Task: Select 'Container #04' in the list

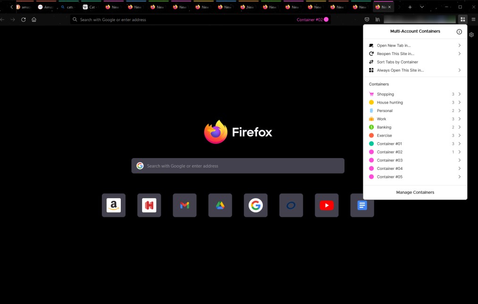Action: [x=415, y=168]
